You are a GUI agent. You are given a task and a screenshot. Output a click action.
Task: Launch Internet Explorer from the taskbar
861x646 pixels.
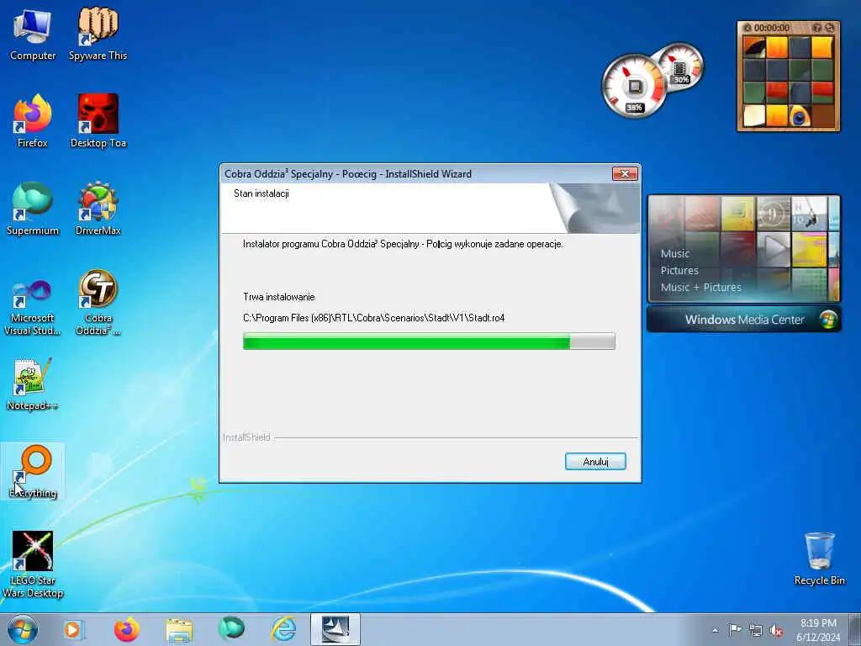(x=284, y=629)
